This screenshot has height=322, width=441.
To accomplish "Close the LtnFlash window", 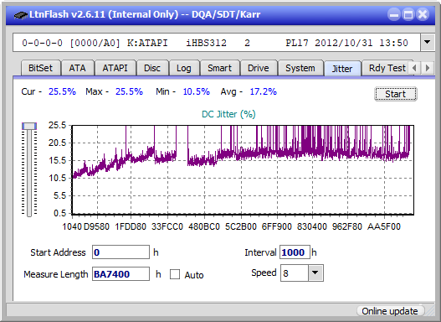I will tap(423, 14).
